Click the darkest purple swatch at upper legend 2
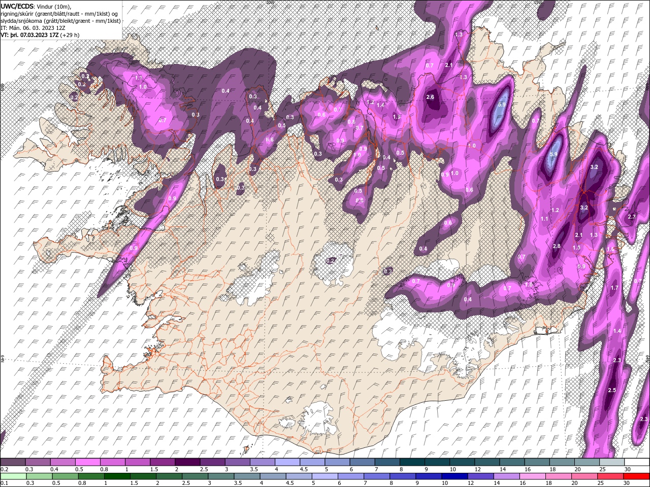 click(x=187, y=462)
